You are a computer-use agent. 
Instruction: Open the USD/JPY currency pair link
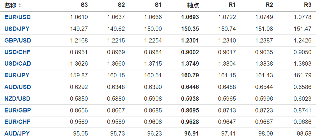coord(17,29)
